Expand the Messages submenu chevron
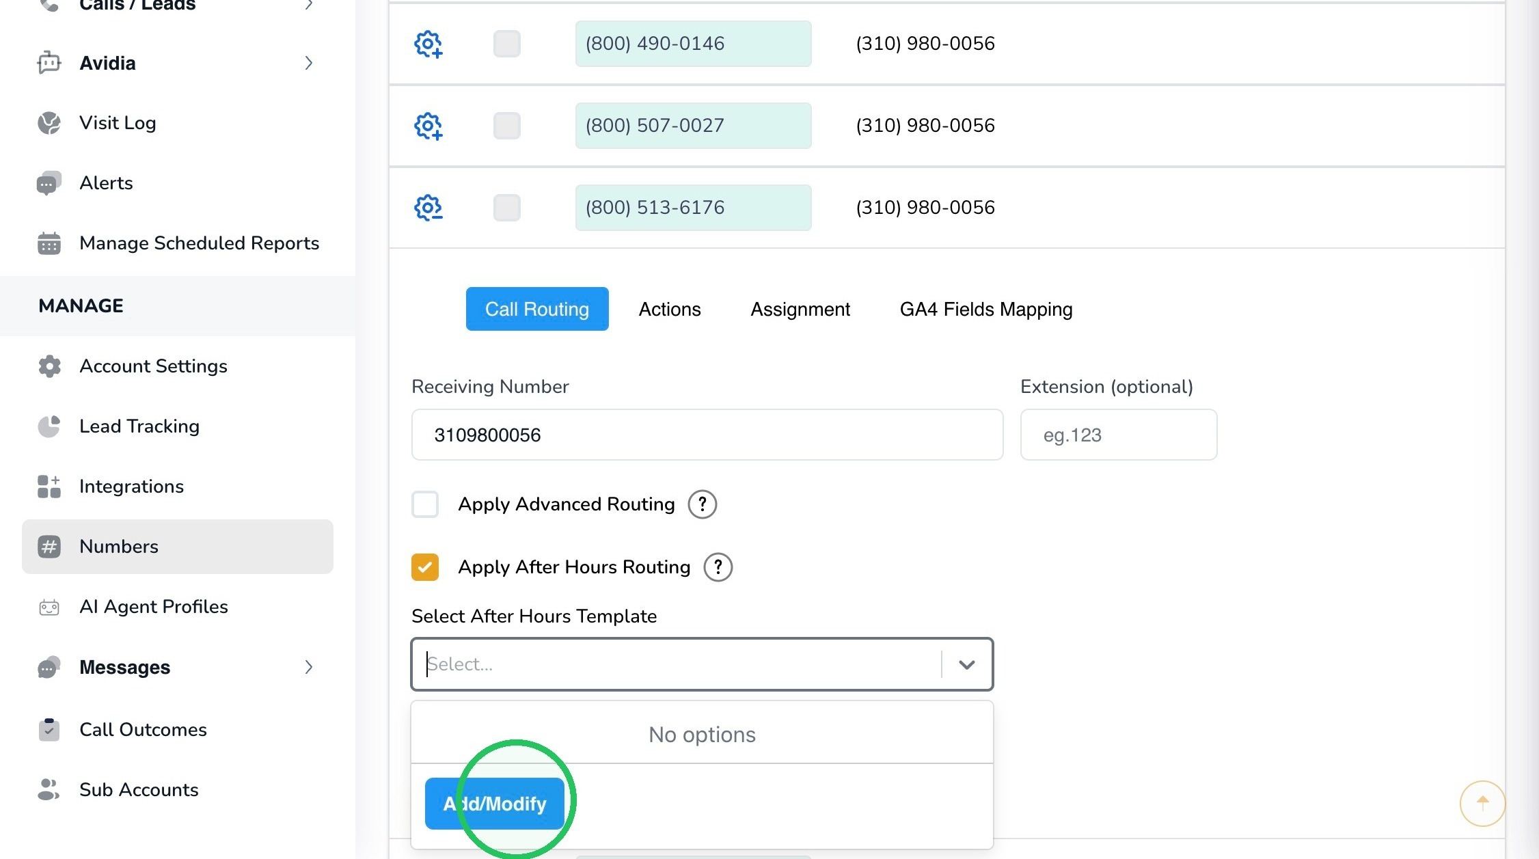 click(x=309, y=667)
